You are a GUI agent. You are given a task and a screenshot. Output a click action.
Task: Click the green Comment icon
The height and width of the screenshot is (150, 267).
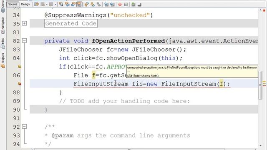click(x=133, y=5)
